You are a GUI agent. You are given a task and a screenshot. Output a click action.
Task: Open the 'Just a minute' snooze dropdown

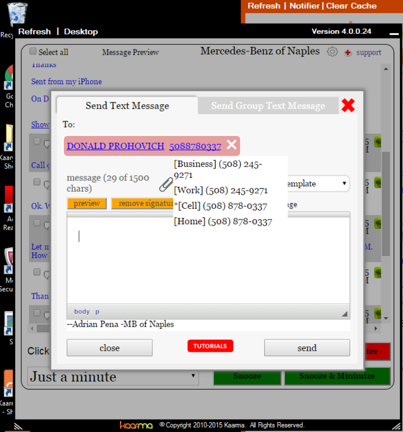113,376
